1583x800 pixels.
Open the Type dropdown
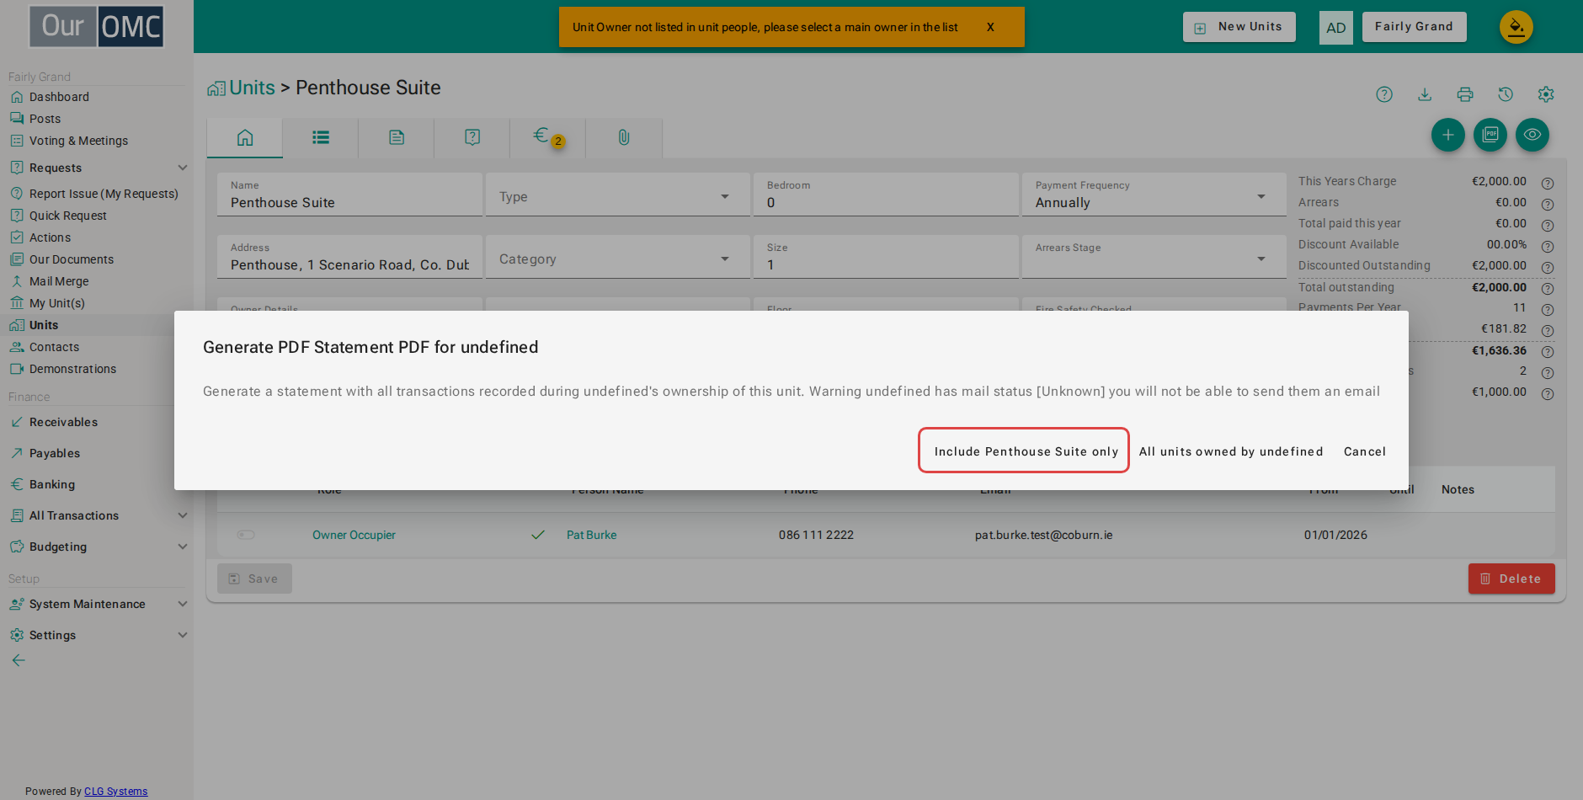click(x=617, y=195)
